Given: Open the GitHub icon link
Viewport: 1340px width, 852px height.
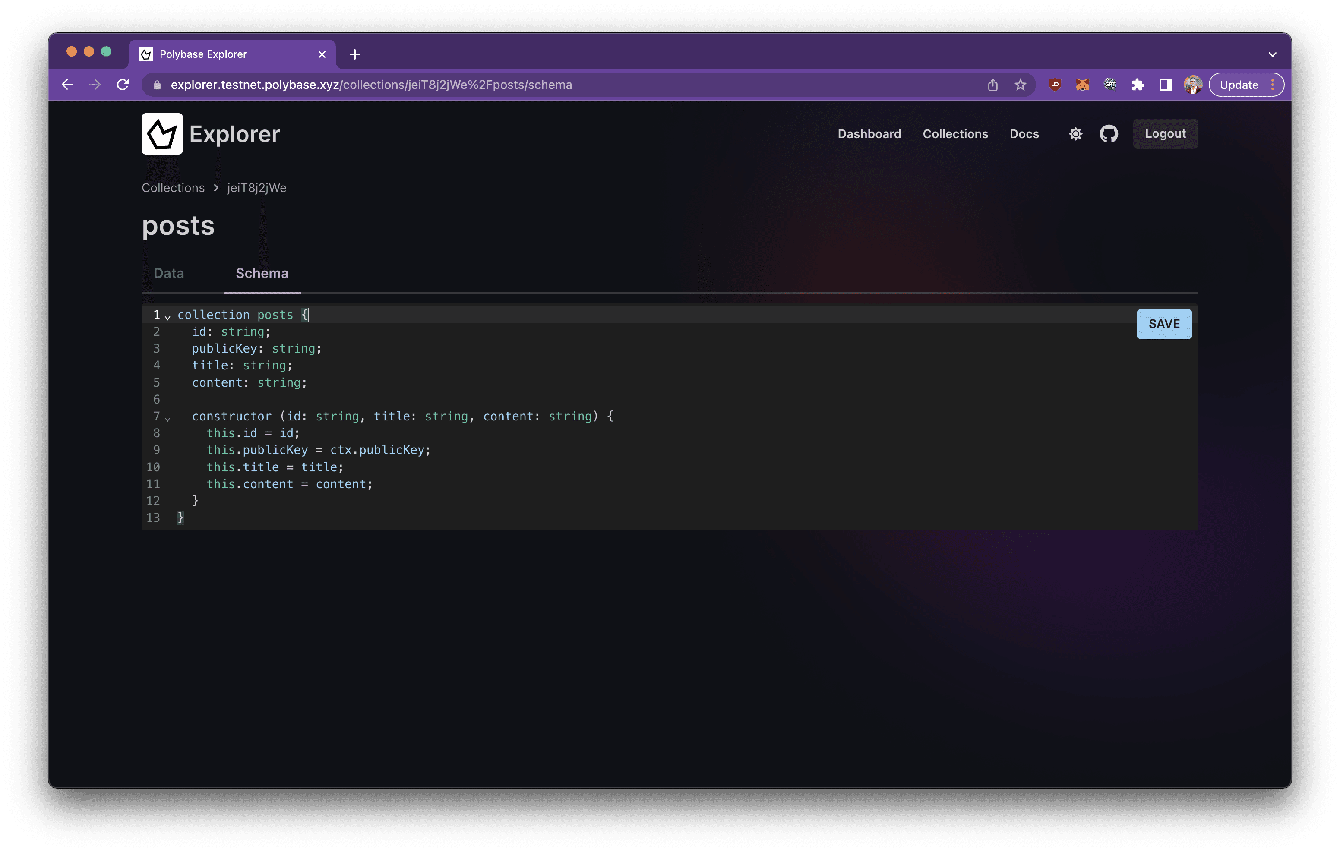Looking at the screenshot, I should click(x=1109, y=133).
